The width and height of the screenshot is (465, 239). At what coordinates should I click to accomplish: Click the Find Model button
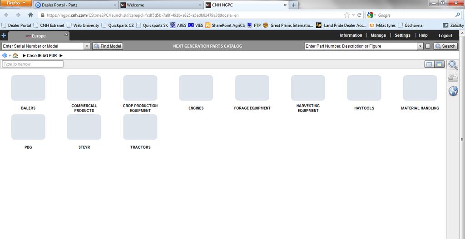click(x=108, y=46)
